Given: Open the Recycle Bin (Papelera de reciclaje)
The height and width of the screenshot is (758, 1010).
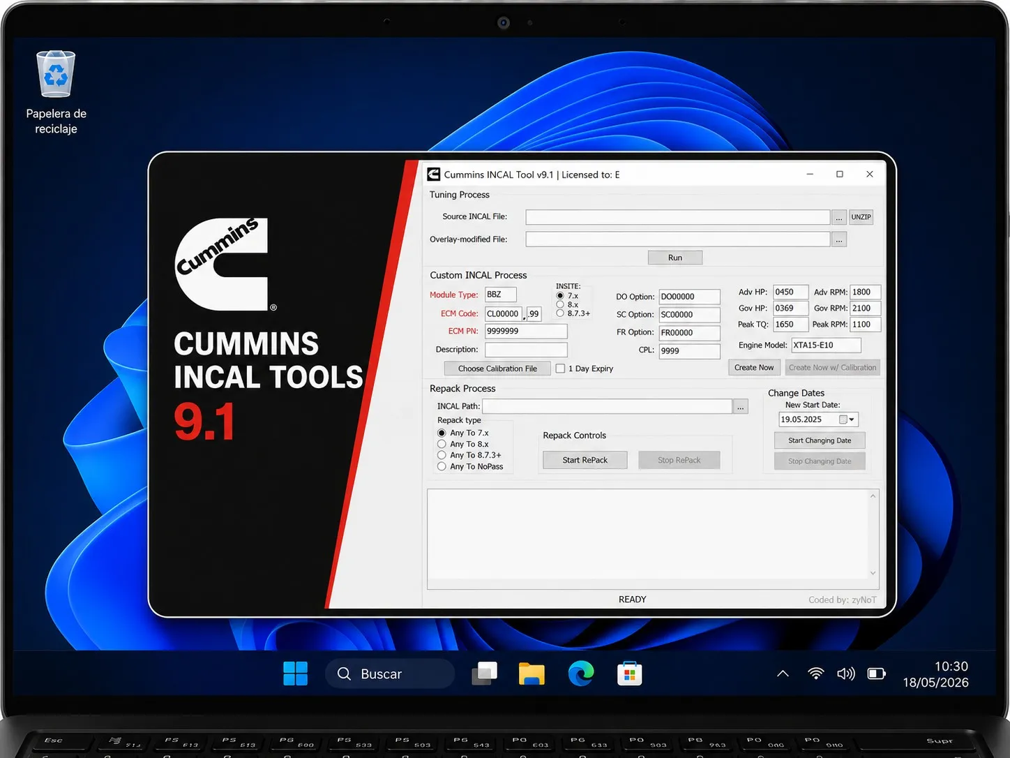Looking at the screenshot, I should point(56,91).
